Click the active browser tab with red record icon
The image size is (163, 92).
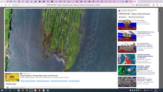(135, 2)
